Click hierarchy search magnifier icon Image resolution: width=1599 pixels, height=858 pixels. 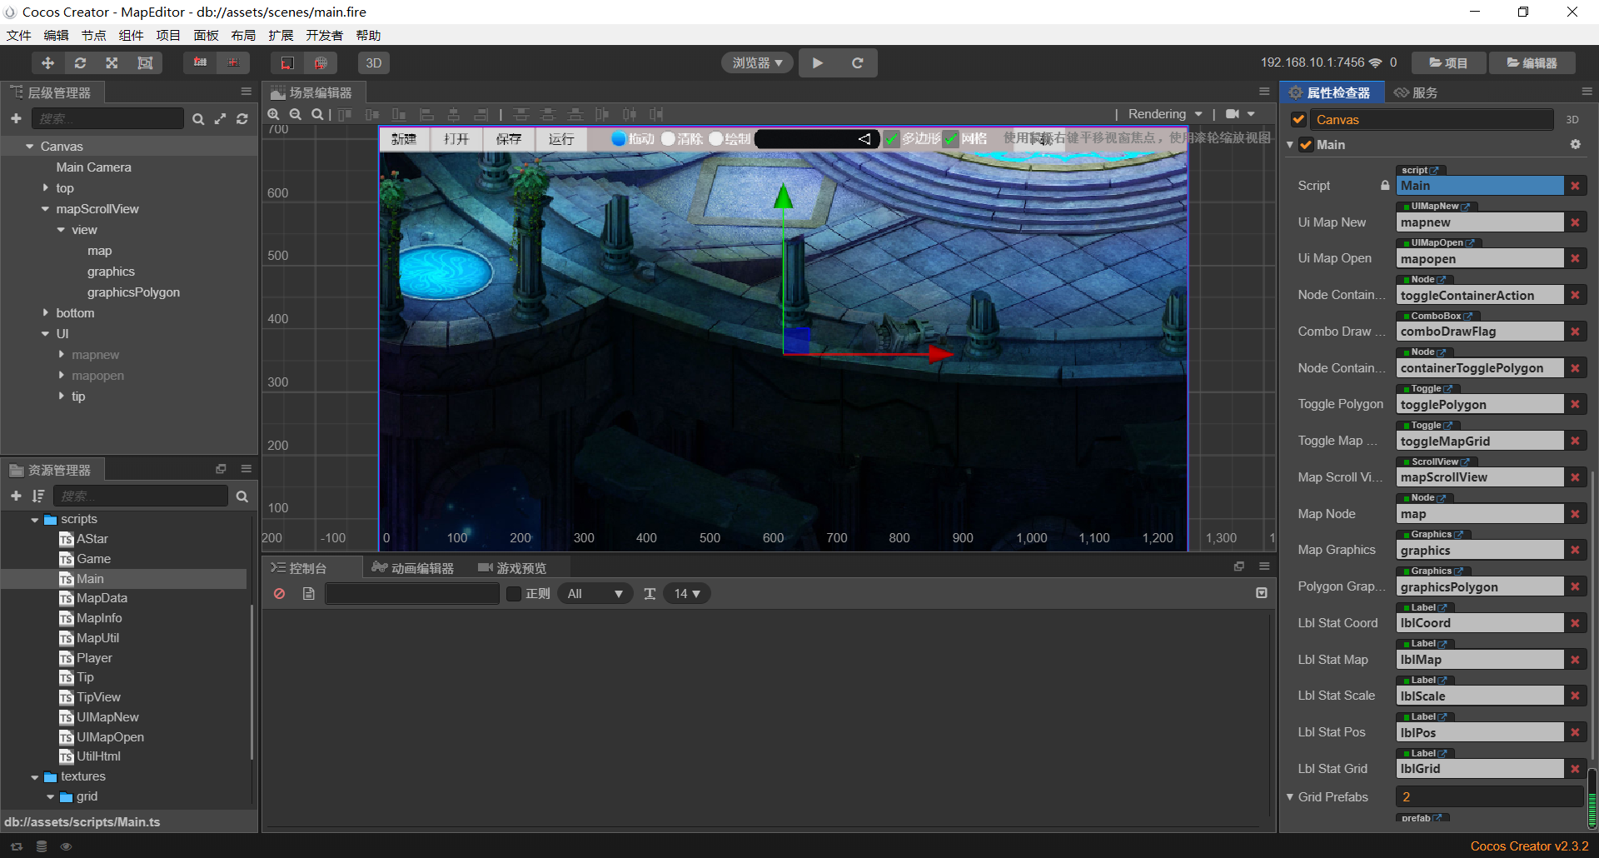pos(198,119)
